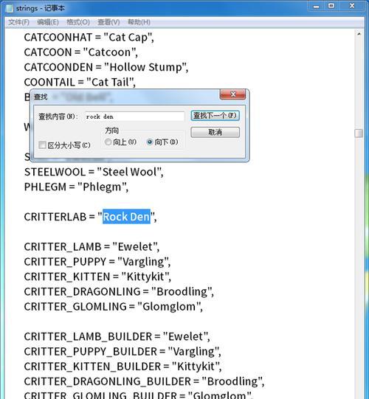Click the CRITTER_LAMB = "Ewelet" line
Viewport: 369px width, 399px height.
[x=92, y=247]
